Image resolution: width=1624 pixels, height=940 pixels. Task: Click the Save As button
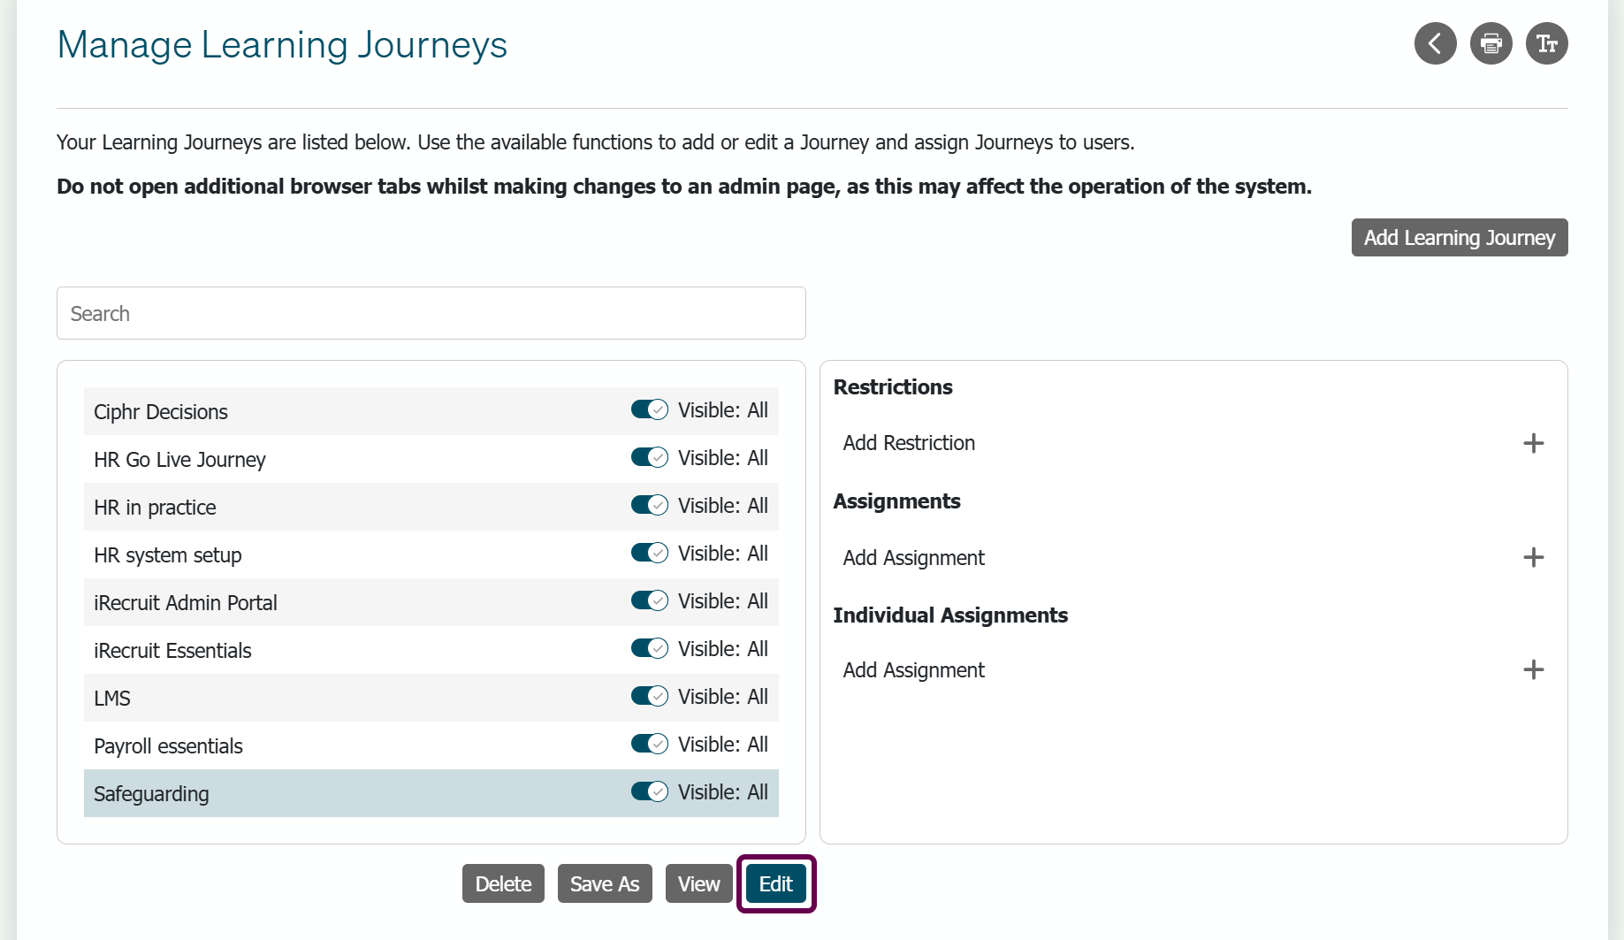(604, 883)
